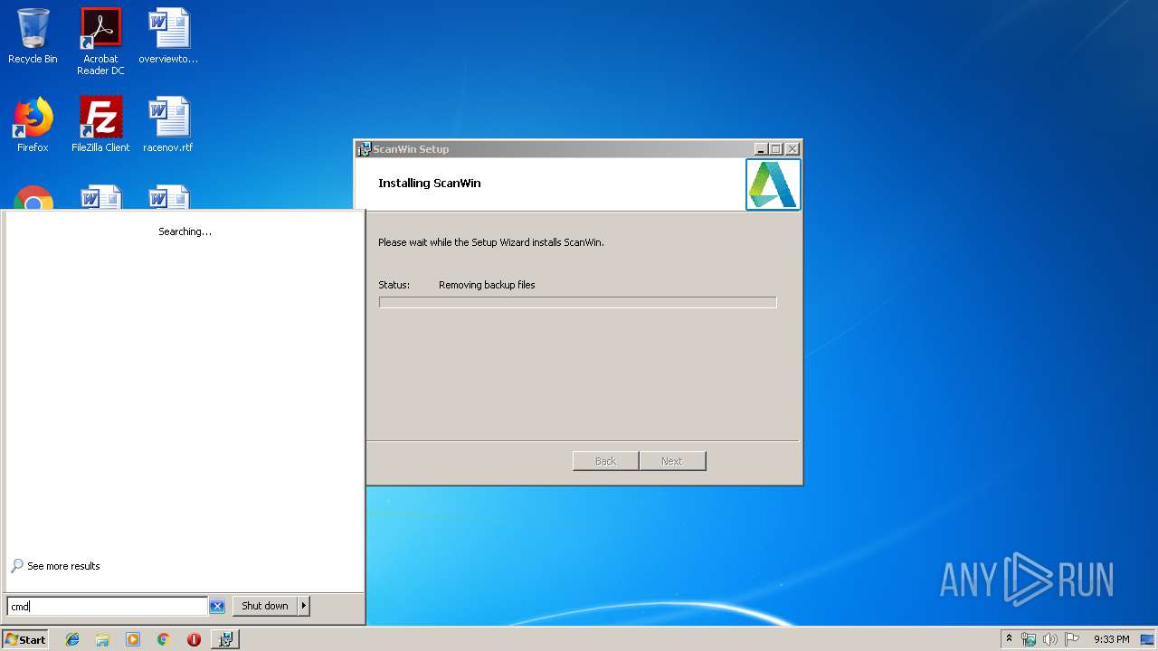
Task: Open the red Opera icon on taskbar
Action: 194,639
